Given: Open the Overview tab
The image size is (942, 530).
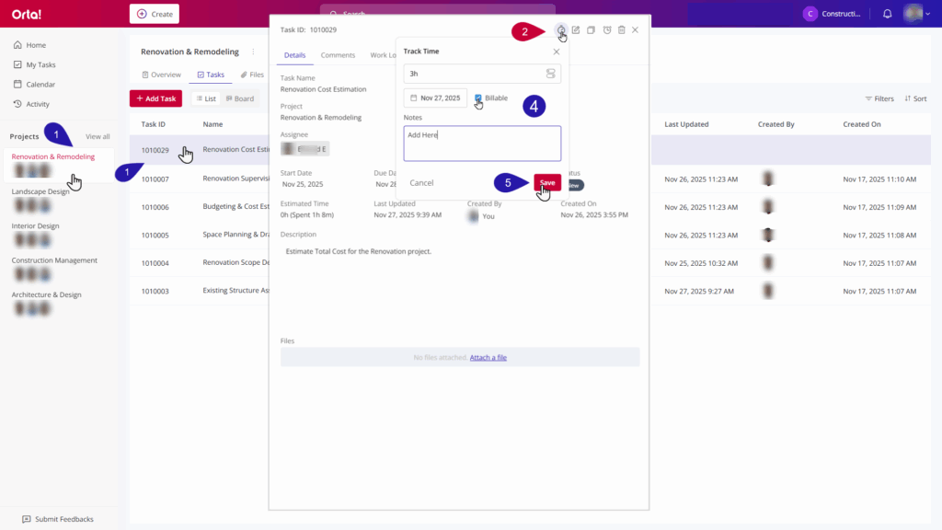Looking at the screenshot, I should (x=161, y=75).
